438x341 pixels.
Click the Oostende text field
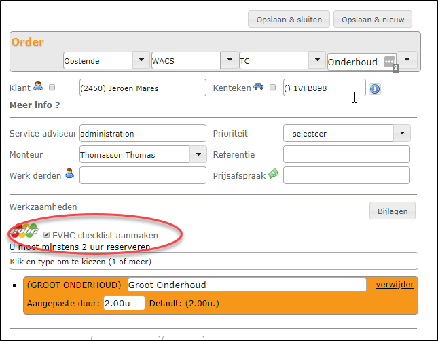98,60
